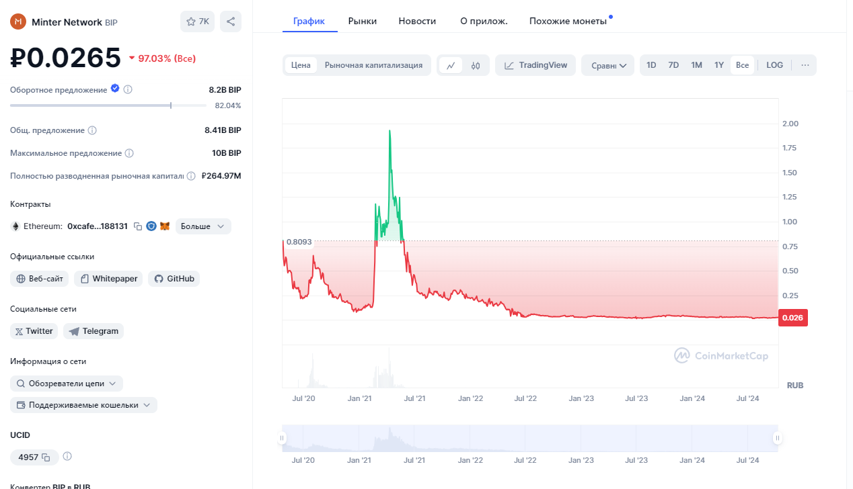The image size is (853, 489).
Task: Switch to the График tab
Action: tap(309, 21)
